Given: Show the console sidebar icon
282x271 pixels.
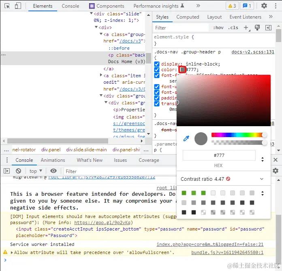Looking at the screenshot, I should pos(6,171).
